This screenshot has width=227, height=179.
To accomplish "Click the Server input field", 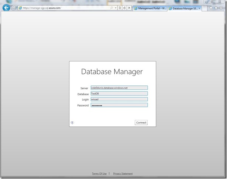I will click(119, 88).
